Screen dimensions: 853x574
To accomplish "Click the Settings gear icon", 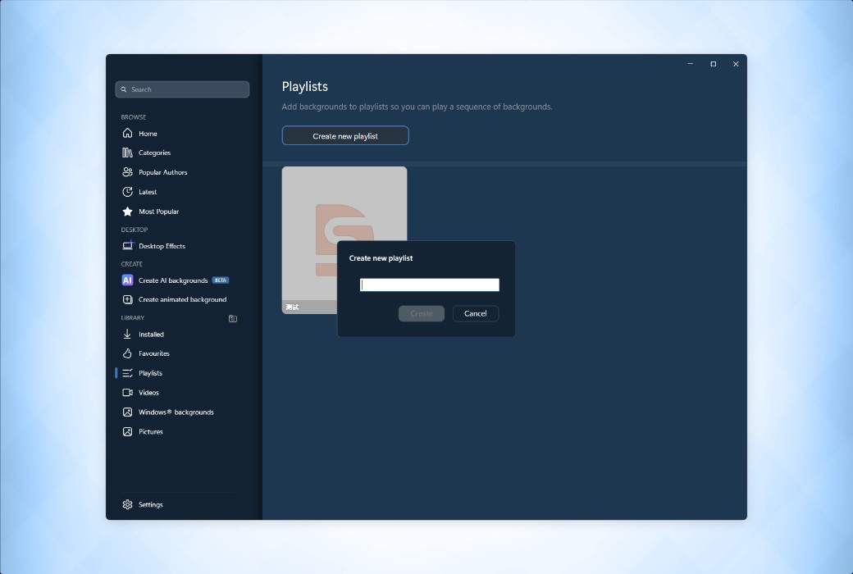I will (x=127, y=504).
